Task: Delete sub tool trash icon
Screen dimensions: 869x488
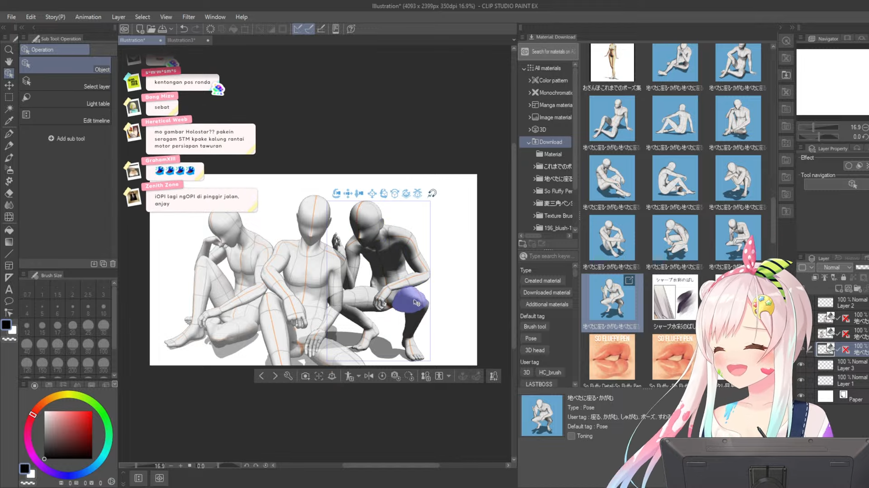Action: point(113,264)
